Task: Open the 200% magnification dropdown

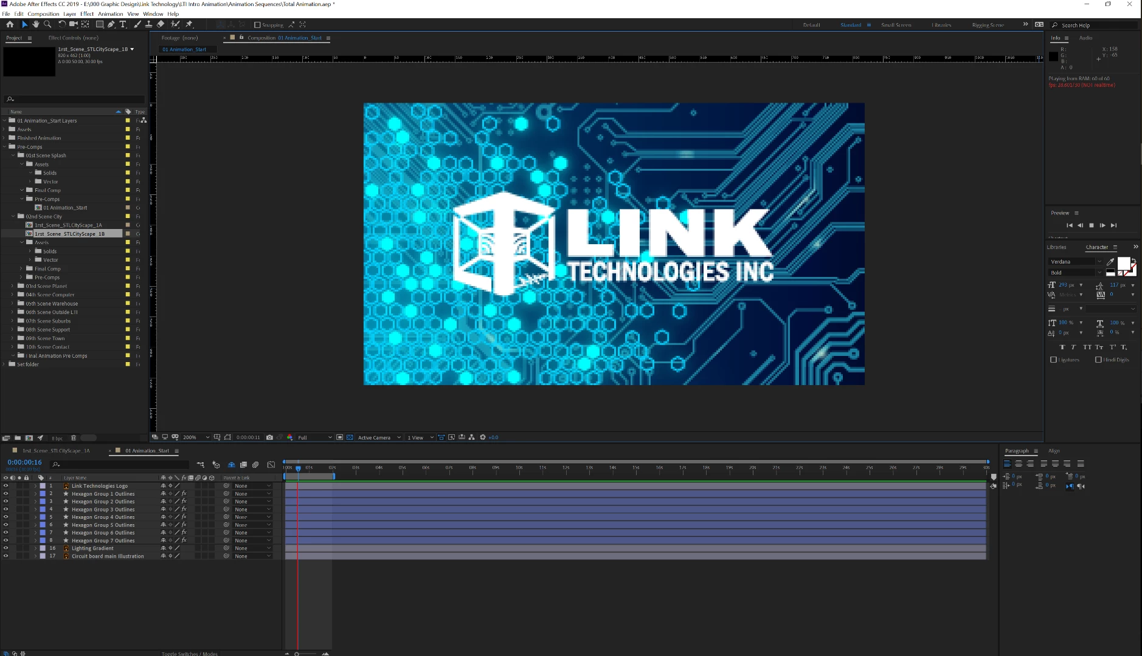Action: [x=196, y=437]
